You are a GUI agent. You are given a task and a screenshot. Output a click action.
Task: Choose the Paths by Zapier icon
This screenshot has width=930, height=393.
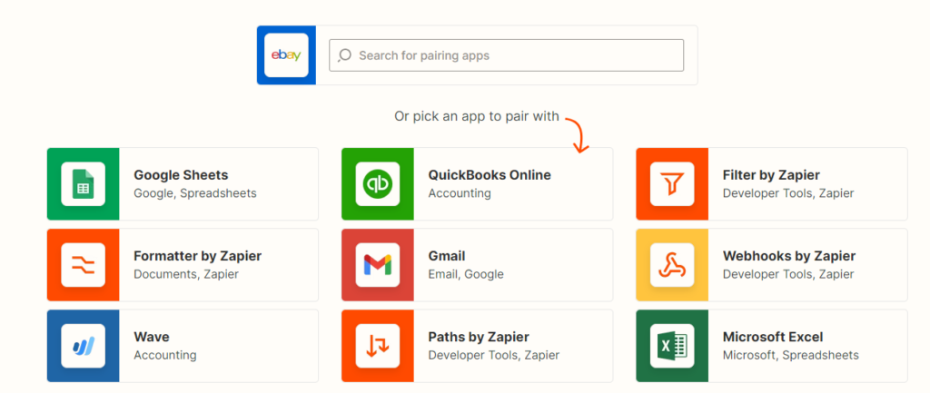[378, 346]
